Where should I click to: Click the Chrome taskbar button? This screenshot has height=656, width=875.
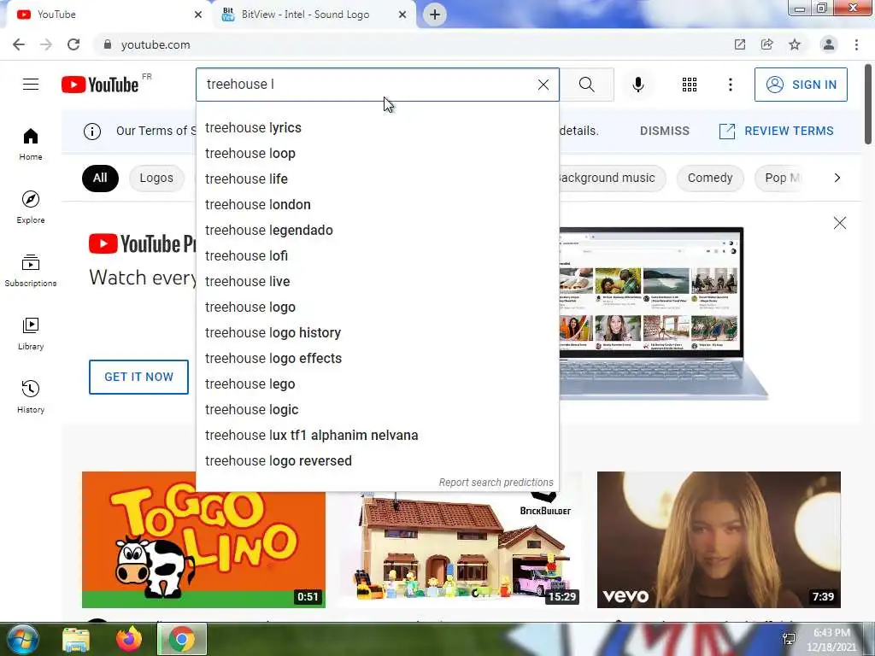coord(182,639)
